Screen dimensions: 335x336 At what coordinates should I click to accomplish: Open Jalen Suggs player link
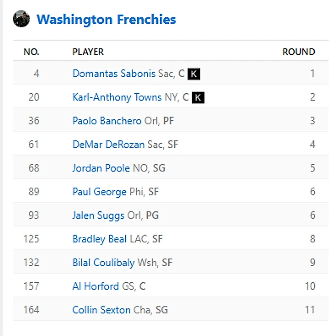[x=98, y=215]
